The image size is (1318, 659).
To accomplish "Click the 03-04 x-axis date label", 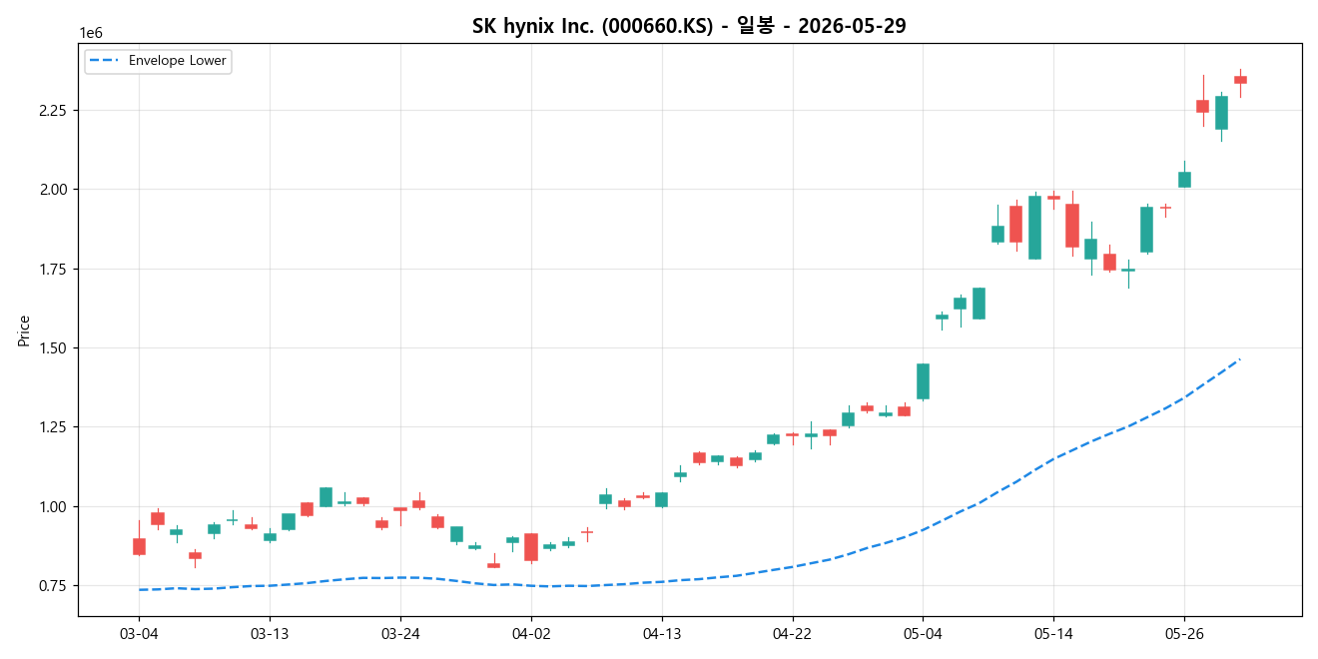I will (139, 633).
